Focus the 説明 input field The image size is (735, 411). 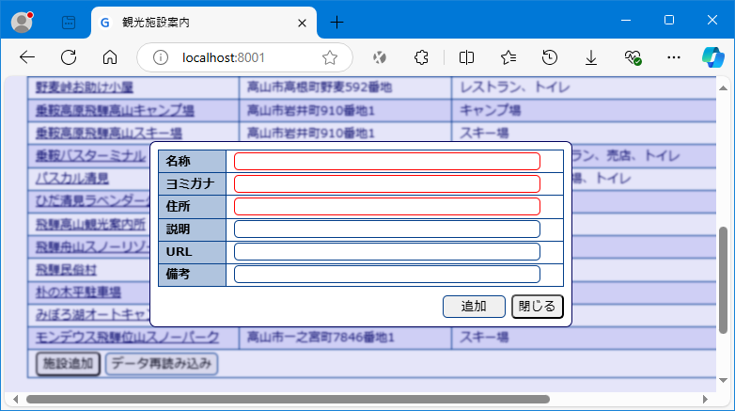click(386, 229)
